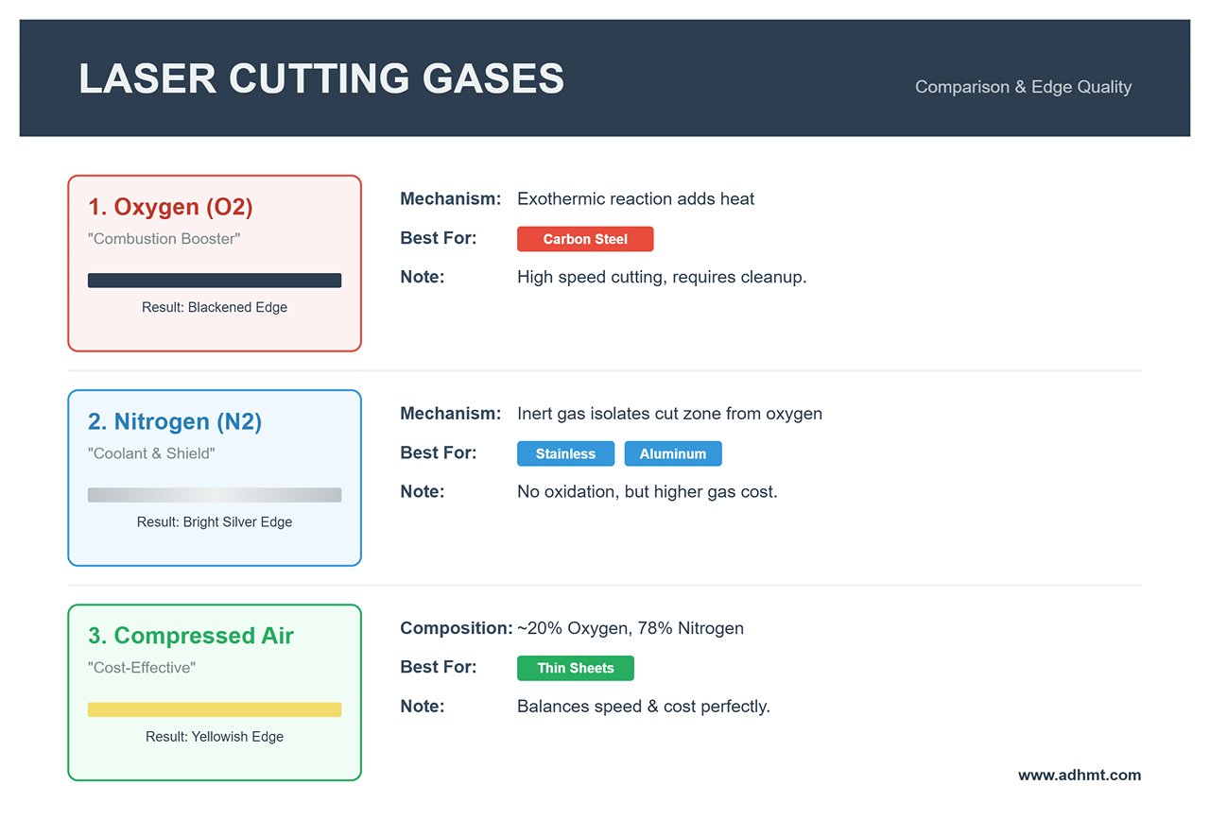Select the Aluminum blue tag
1210x819 pixels.
click(672, 453)
